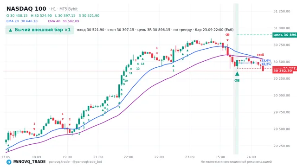Click the 30 000.00 price axis label
Screen dimensions: 297x167
click(282, 96)
